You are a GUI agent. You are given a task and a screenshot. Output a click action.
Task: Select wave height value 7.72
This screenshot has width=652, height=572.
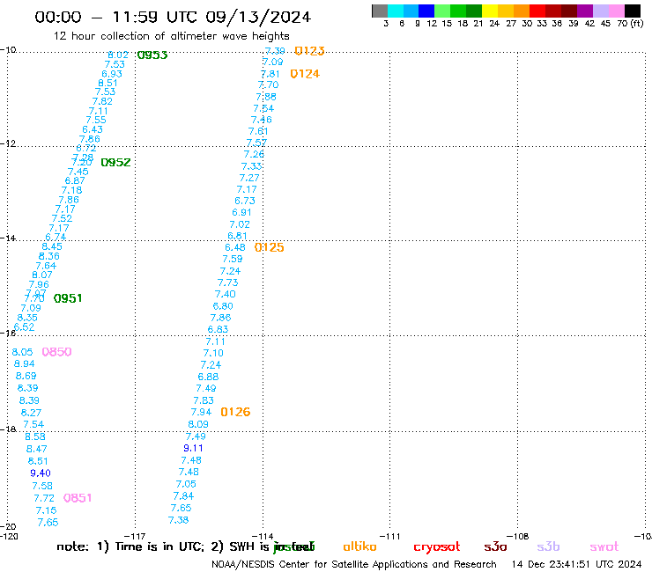[44, 498]
